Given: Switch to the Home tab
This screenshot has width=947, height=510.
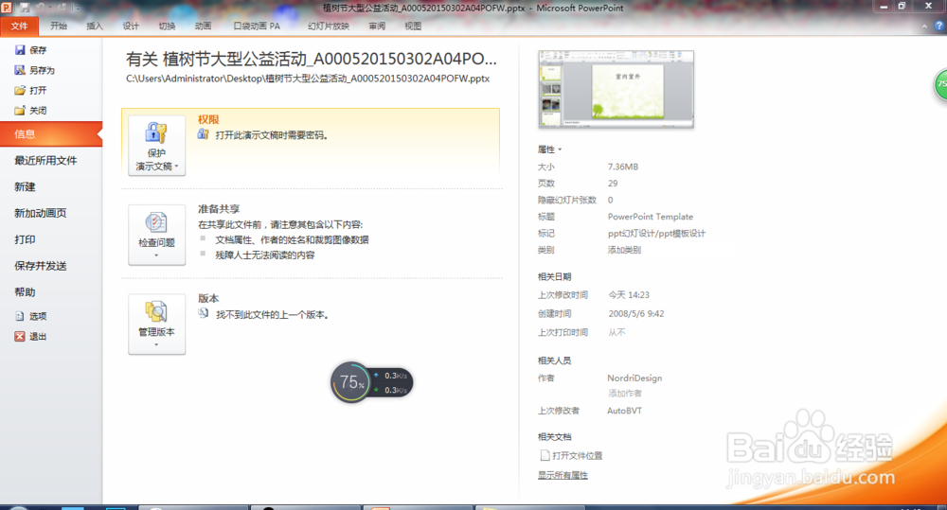Looking at the screenshot, I should tap(59, 26).
